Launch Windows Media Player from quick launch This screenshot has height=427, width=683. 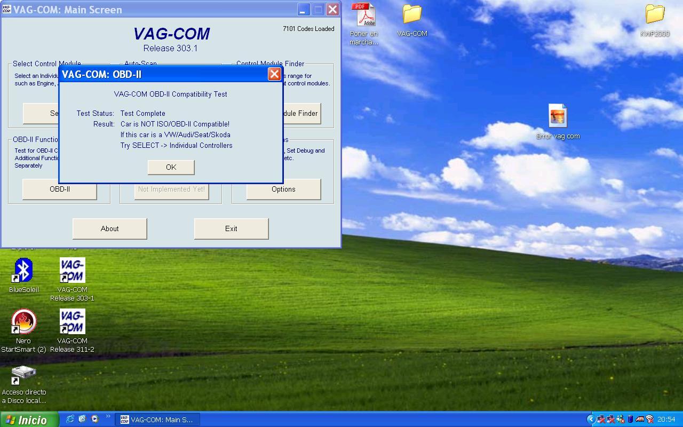(x=95, y=420)
